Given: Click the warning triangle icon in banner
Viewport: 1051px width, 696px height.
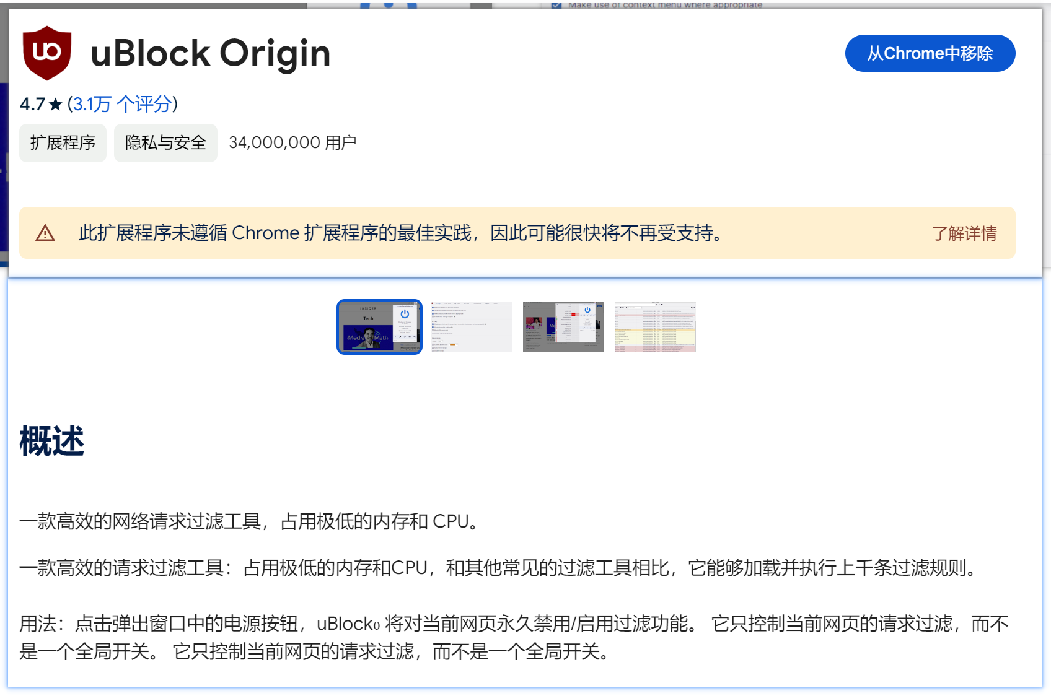Looking at the screenshot, I should 45,233.
